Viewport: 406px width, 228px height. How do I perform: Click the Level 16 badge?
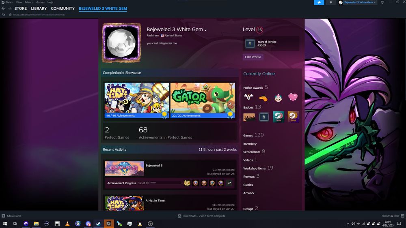259,30
